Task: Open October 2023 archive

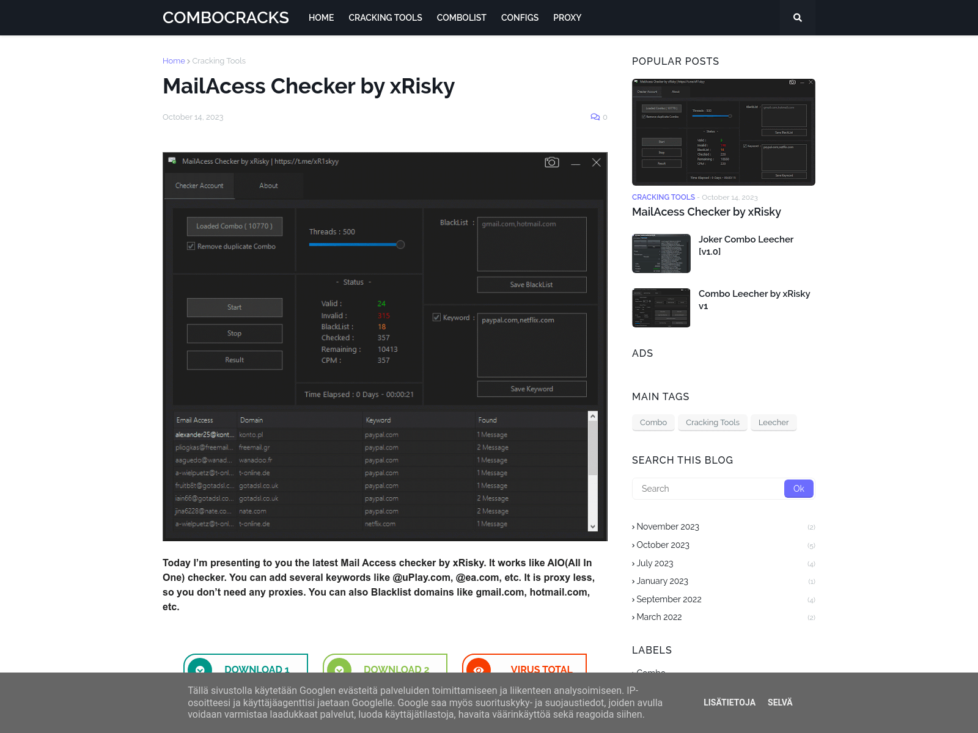Action: coord(663,545)
